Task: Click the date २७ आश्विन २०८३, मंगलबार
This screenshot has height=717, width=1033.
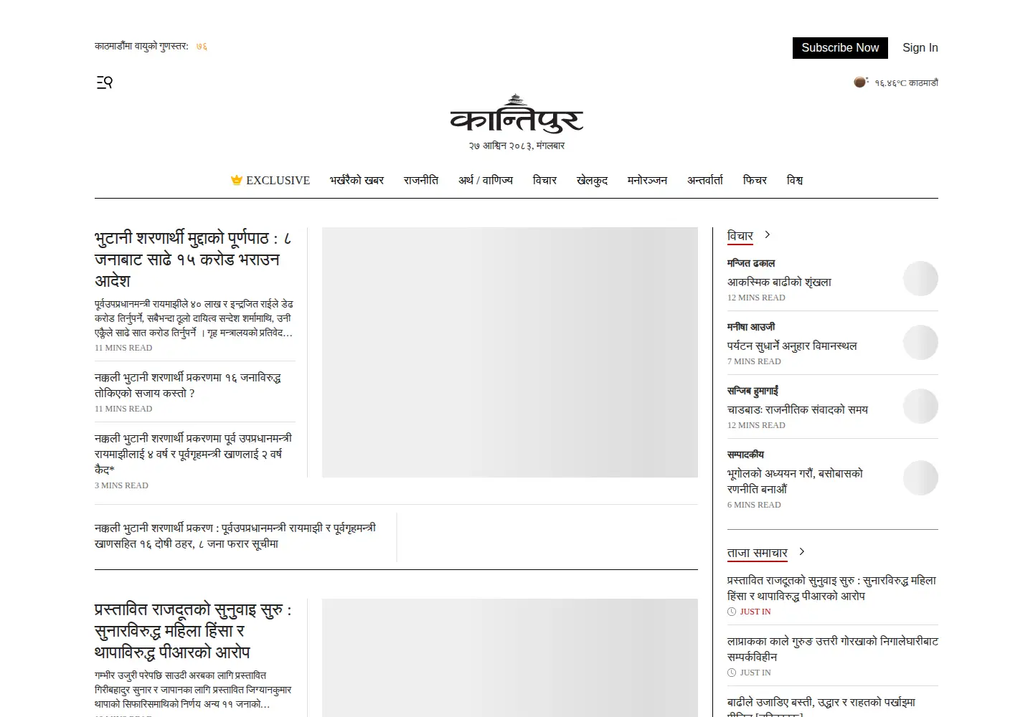Action: tap(516, 146)
